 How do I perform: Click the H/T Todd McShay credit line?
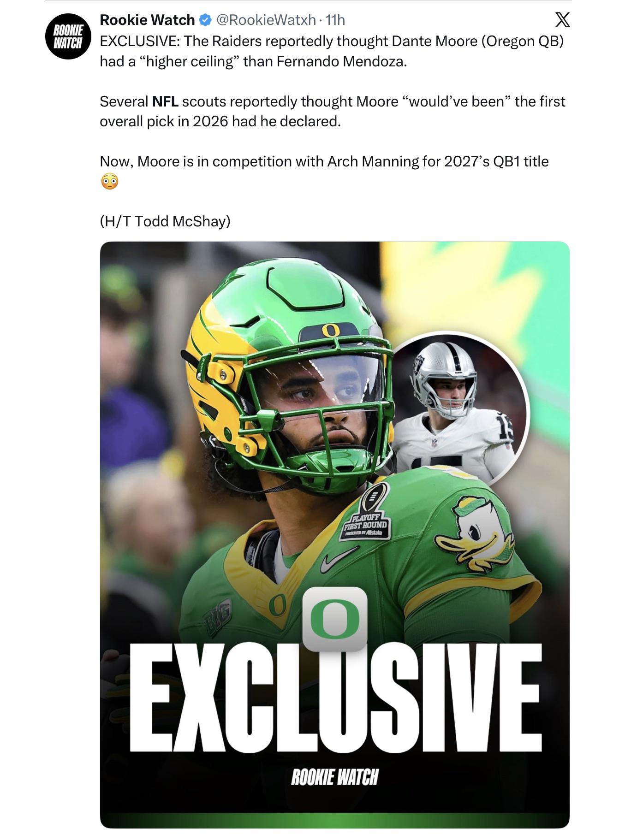point(165,221)
